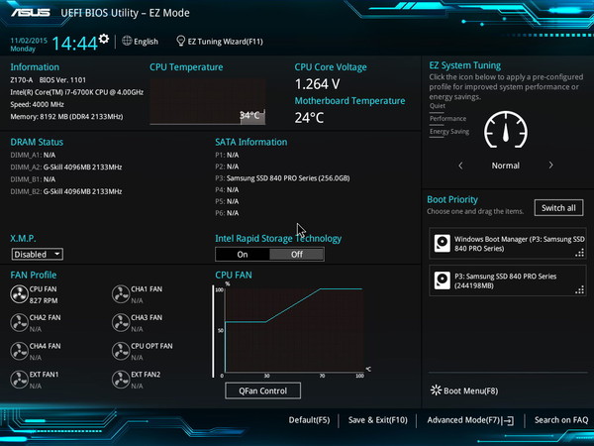This screenshot has width=594, height=446.
Task: Select the Performance tuning profile
Action: (447, 119)
